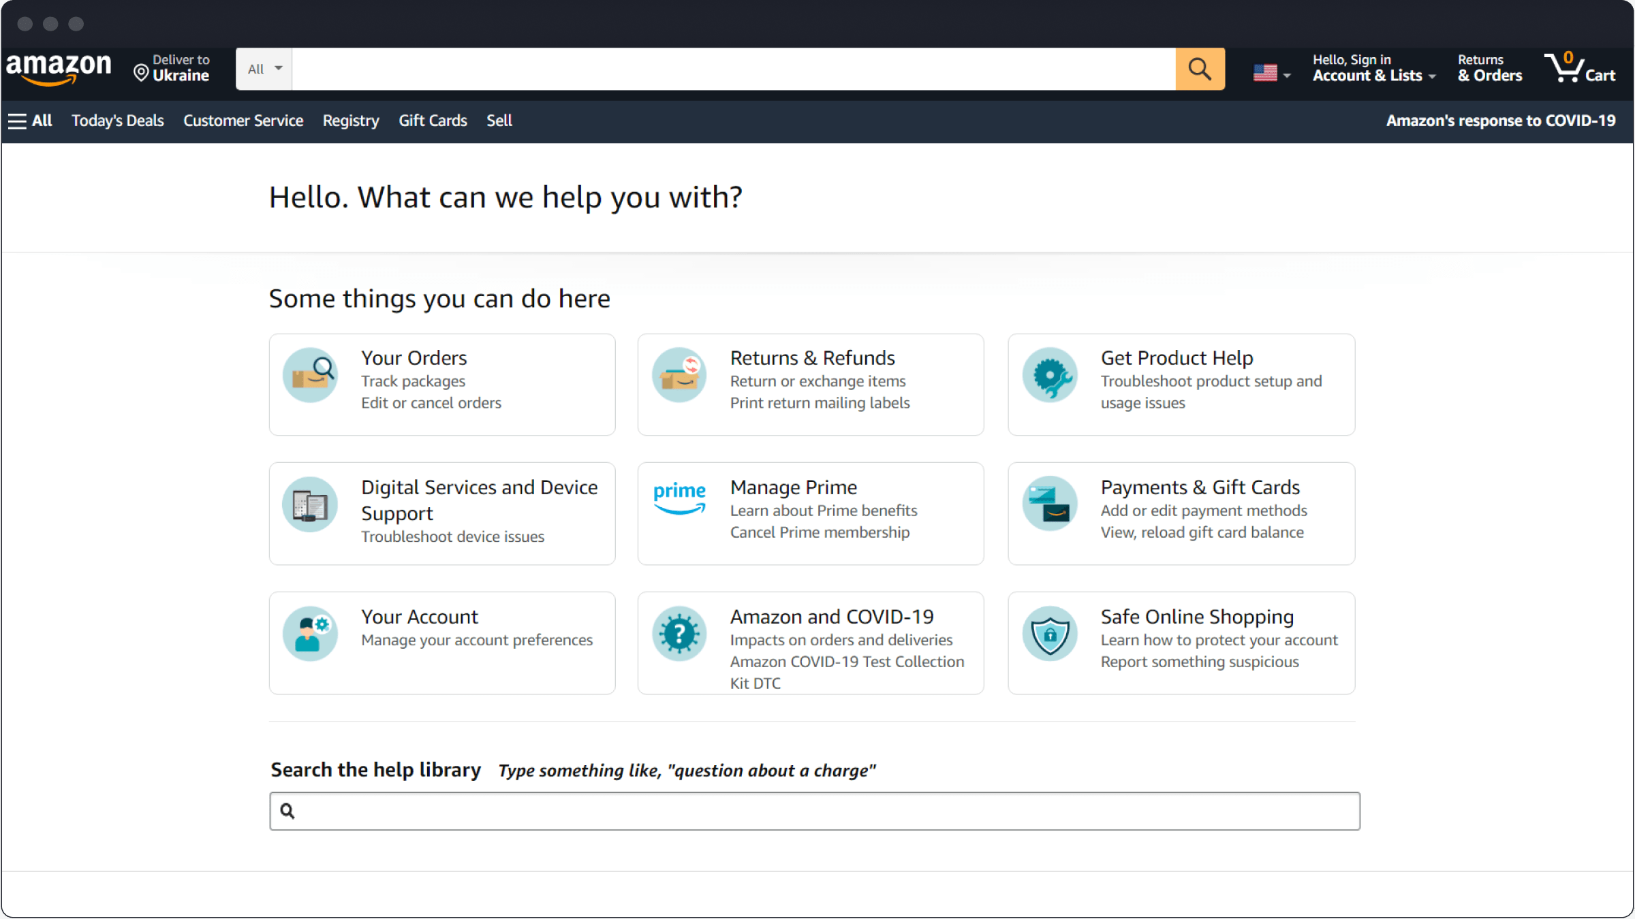Click the Your Account person icon
This screenshot has width=1635, height=919.
[311, 634]
